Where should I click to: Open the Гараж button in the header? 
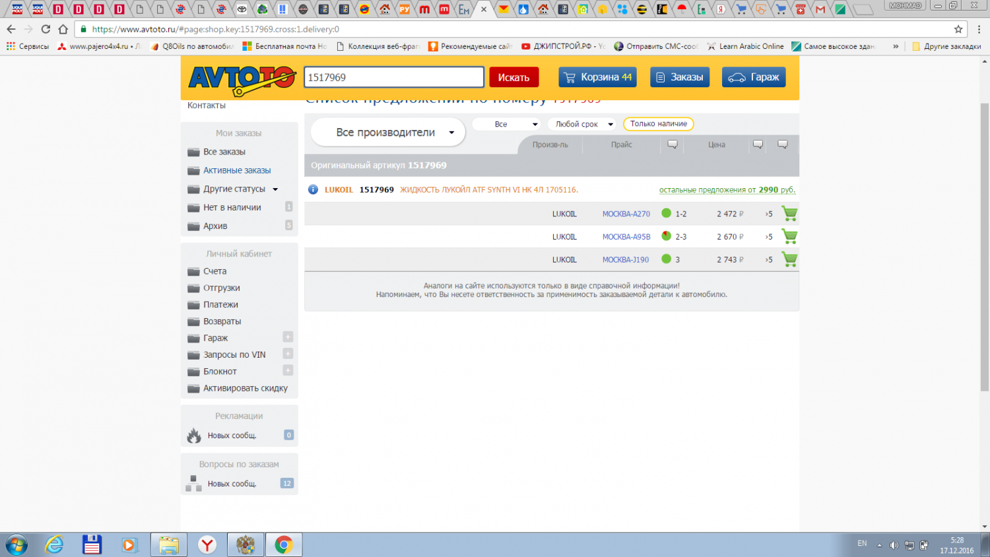[754, 77]
